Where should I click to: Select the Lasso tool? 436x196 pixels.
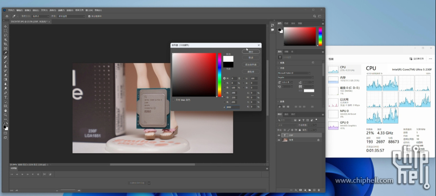pos(5,35)
